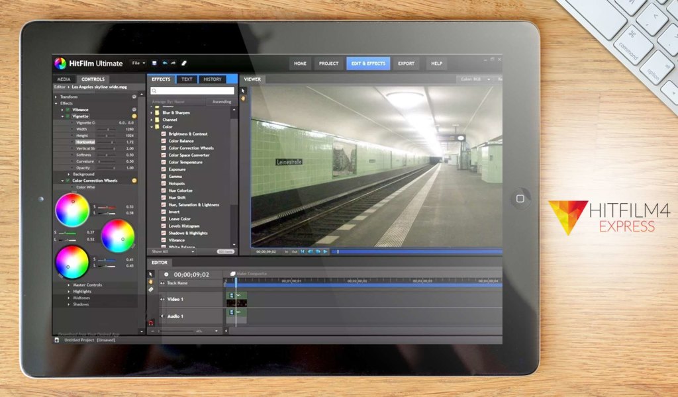Disable the Vibrance effect checkbox
The height and width of the screenshot is (397, 678).
click(68, 109)
